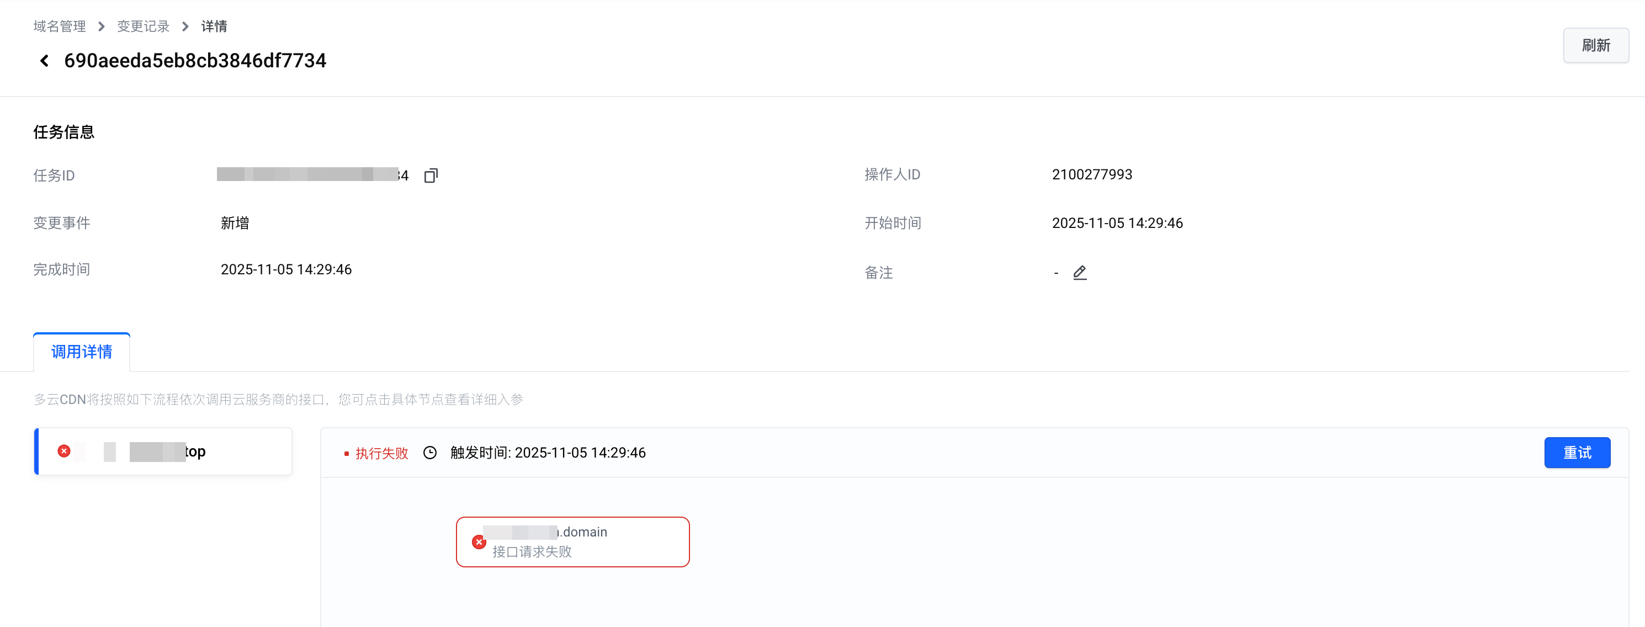This screenshot has width=1645, height=627.
Task: Open 变更记录 breadcrumb link
Action: pos(143,26)
